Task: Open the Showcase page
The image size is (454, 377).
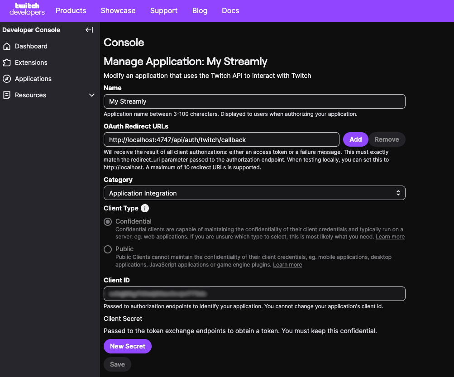Action: (x=118, y=11)
